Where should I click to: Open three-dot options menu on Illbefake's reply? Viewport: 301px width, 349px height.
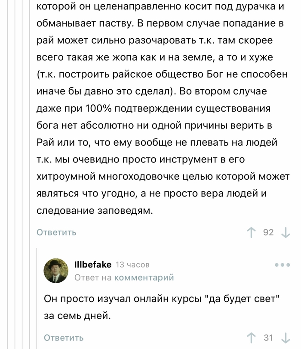click(x=282, y=265)
